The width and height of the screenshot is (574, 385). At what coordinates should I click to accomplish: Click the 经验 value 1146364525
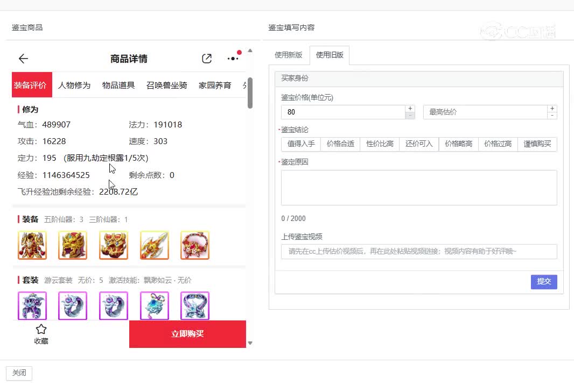(66, 175)
